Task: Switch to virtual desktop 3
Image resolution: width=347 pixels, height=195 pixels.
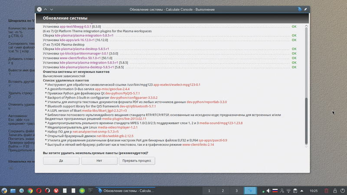Action: pos(236,191)
